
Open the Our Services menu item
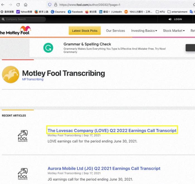(115, 31)
